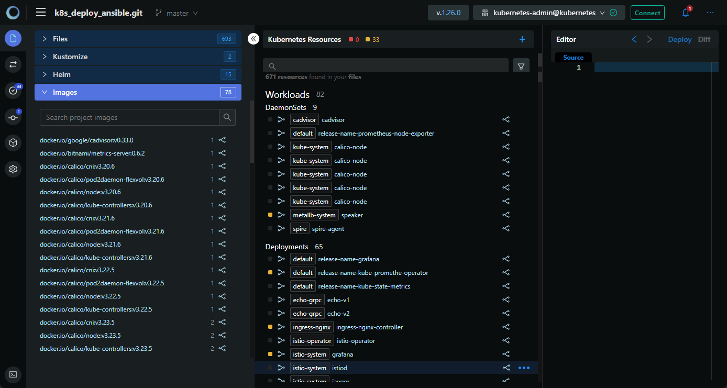Open the notifications bell icon

(x=686, y=13)
